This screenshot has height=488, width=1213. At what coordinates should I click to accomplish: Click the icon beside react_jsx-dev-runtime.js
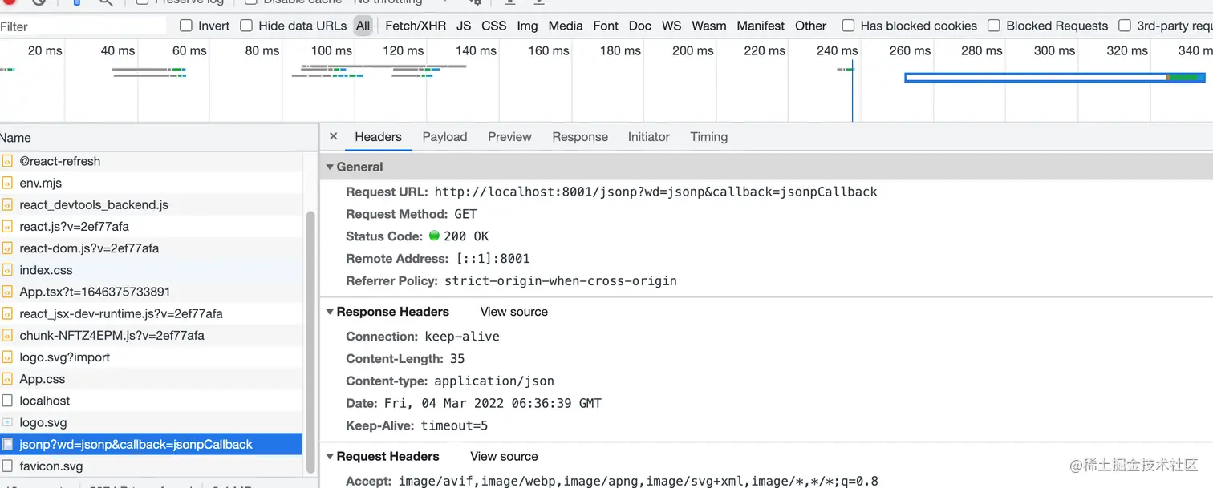[7, 313]
